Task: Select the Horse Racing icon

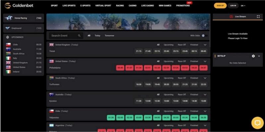Action: 8,18
